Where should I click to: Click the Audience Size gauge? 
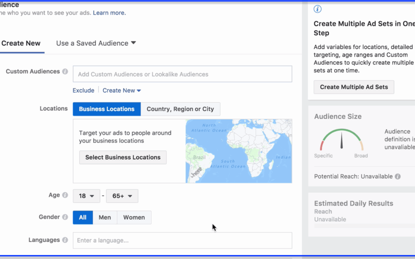click(342, 140)
